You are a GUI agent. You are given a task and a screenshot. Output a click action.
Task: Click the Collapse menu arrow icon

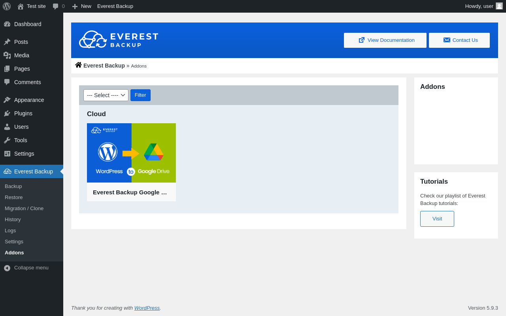coord(7,268)
